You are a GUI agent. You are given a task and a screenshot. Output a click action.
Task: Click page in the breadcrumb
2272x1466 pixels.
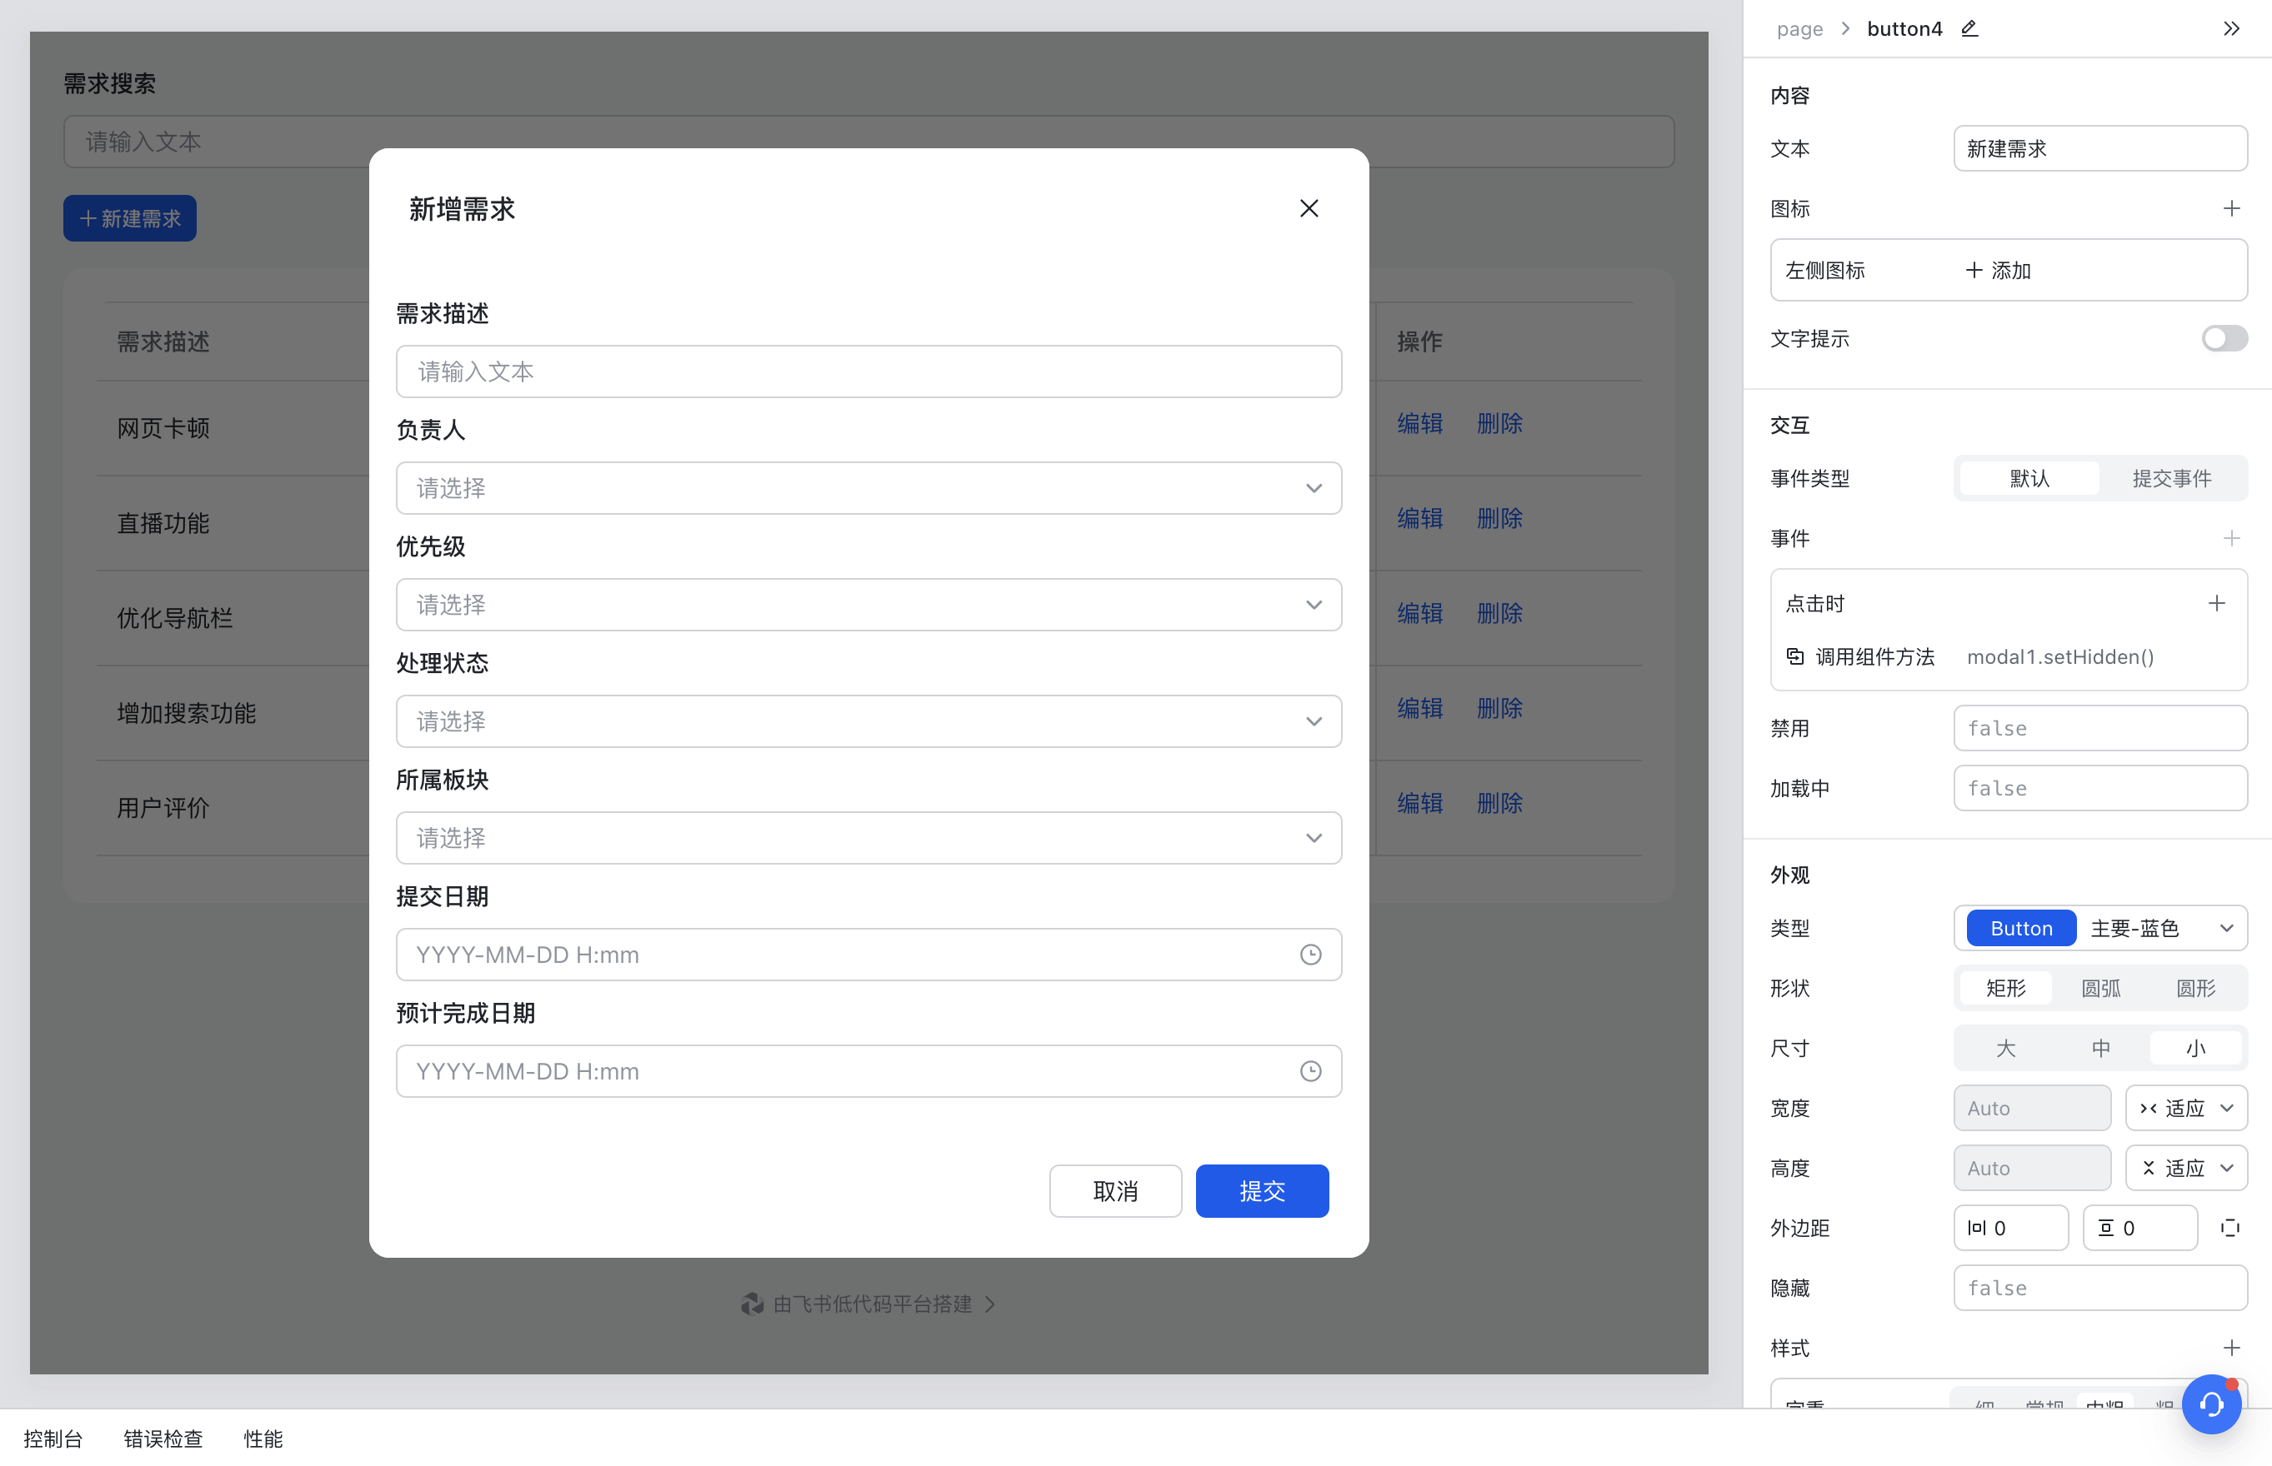[x=1799, y=28]
